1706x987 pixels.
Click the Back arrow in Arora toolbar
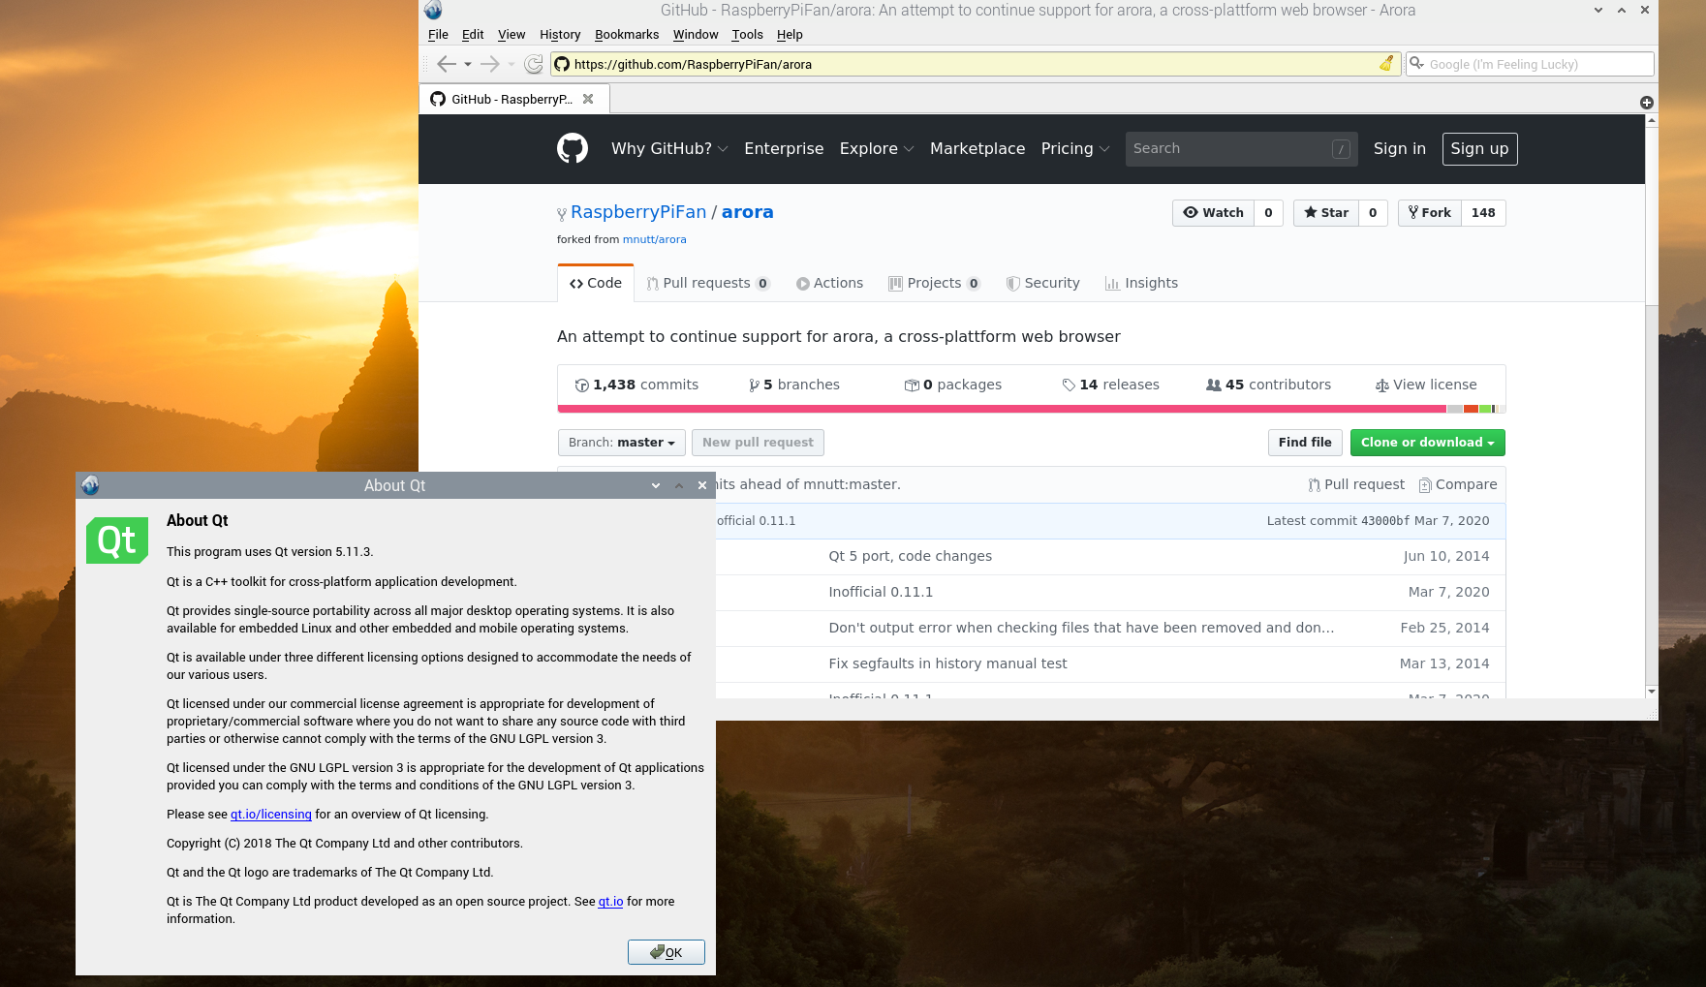[446, 64]
